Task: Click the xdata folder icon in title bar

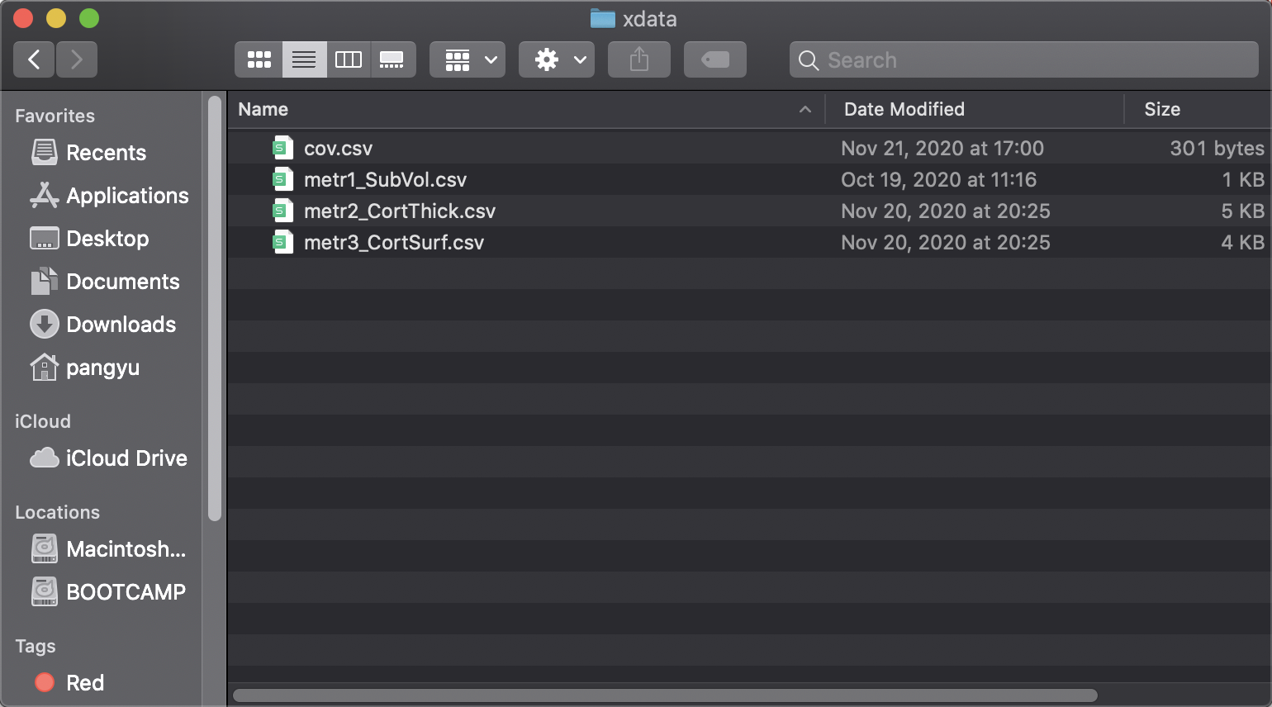Action: [603, 18]
